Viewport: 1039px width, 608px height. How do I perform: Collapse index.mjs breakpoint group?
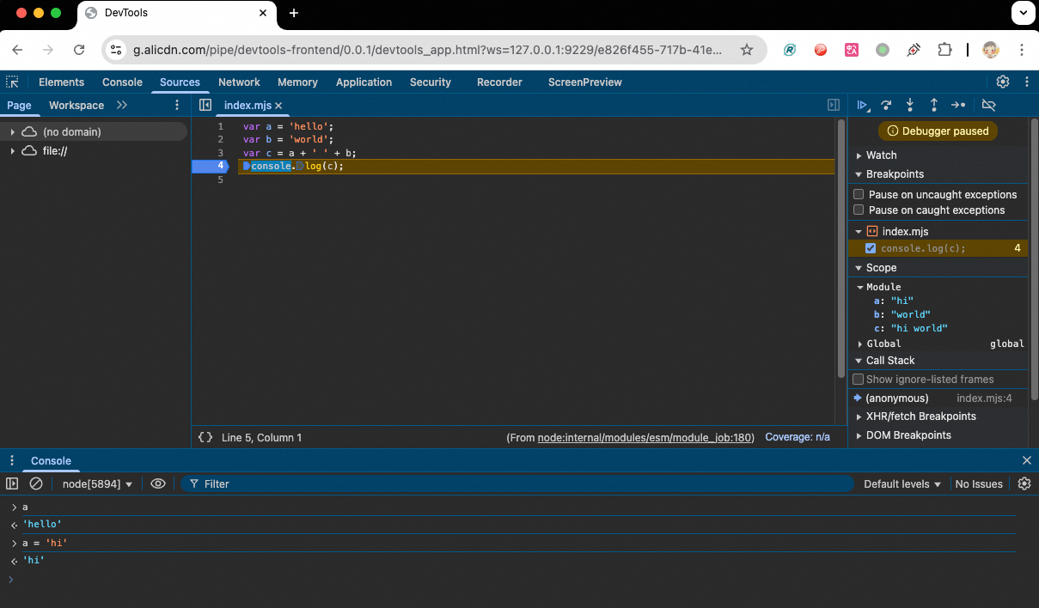(859, 232)
